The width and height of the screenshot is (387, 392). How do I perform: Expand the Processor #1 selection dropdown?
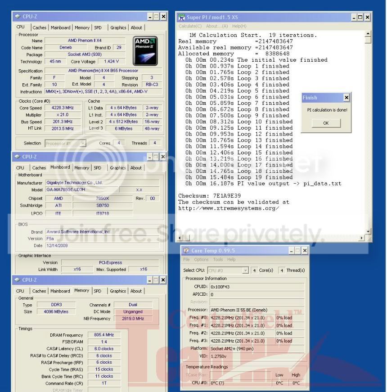tap(82, 143)
